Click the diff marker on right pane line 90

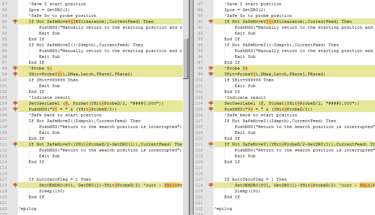[211, 21]
